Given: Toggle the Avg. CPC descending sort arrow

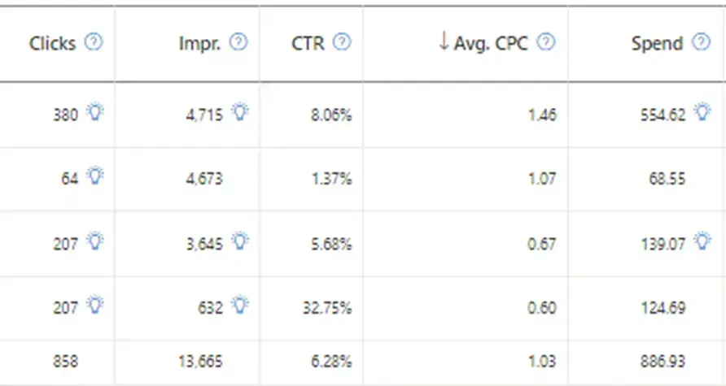Looking at the screenshot, I should [444, 42].
